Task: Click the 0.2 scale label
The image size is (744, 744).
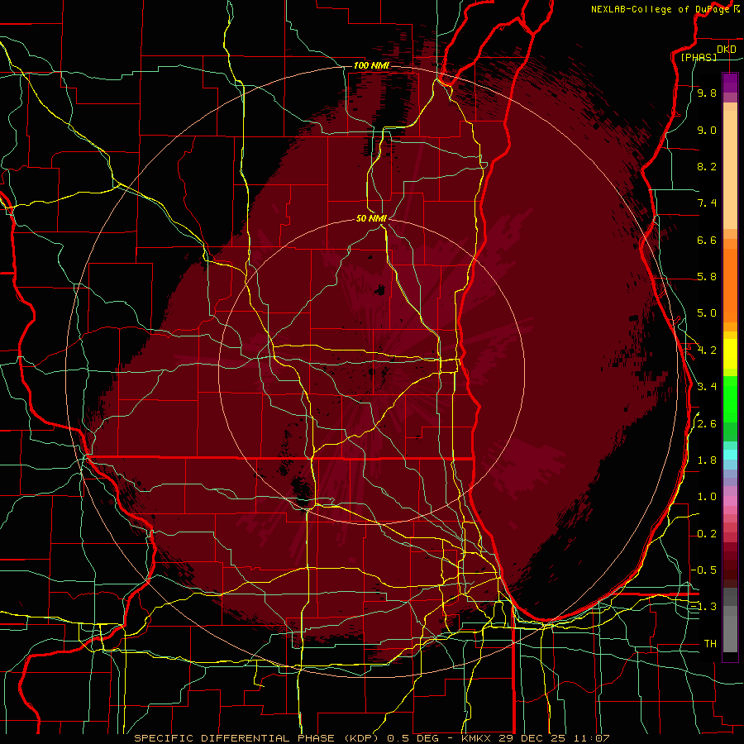Action: tap(707, 534)
